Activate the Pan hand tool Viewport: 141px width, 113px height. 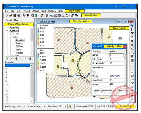(x=132, y=37)
